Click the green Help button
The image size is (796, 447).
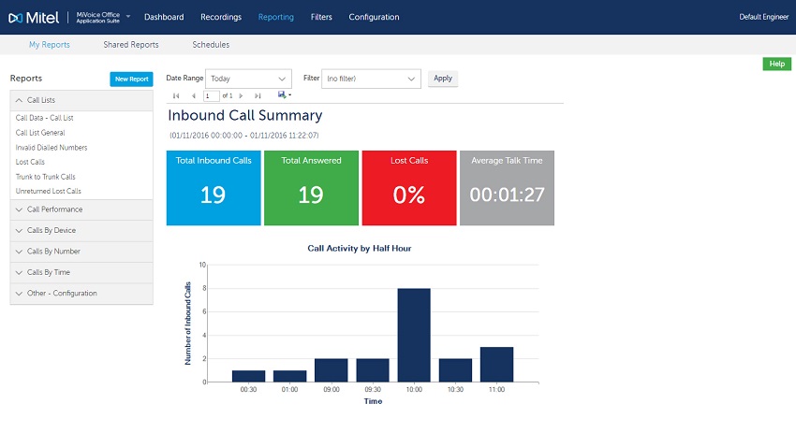click(776, 64)
